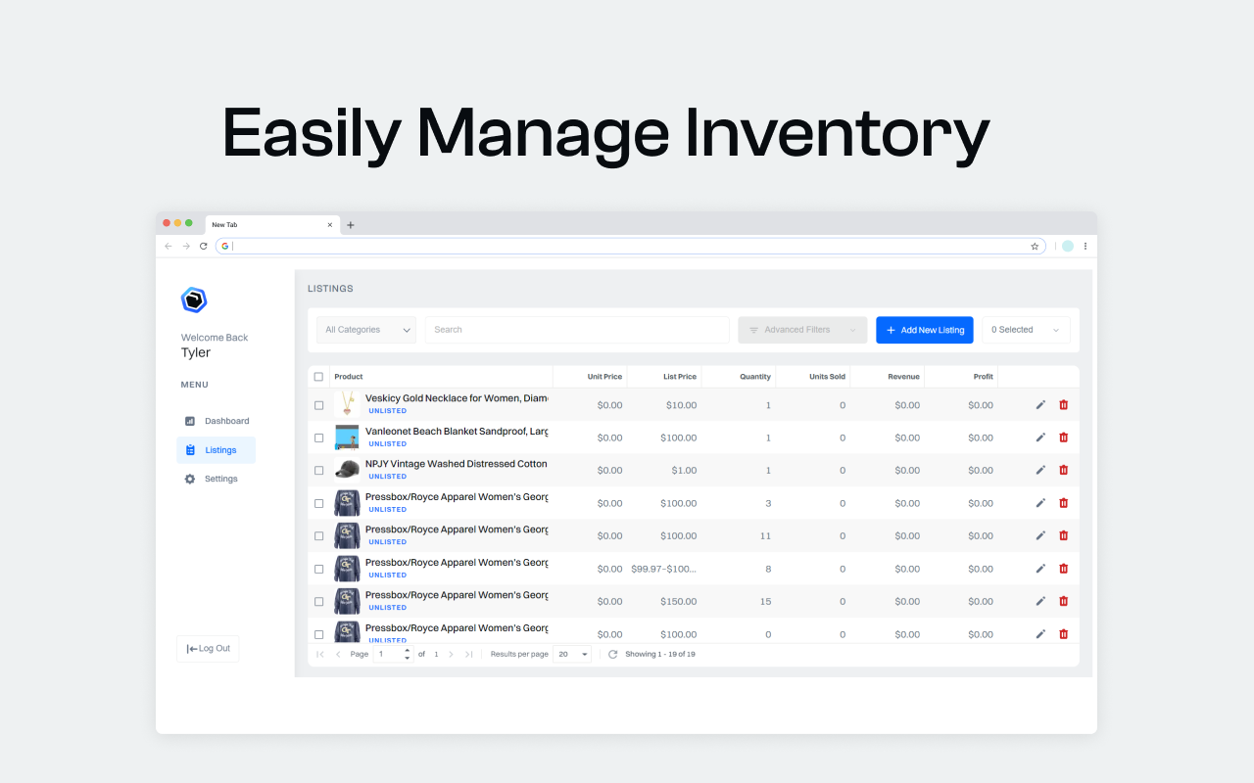Delete the NPJY Vintage Washed Cotton listing
Screen dimensions: 1254x783
click(x=1064, y=470)
